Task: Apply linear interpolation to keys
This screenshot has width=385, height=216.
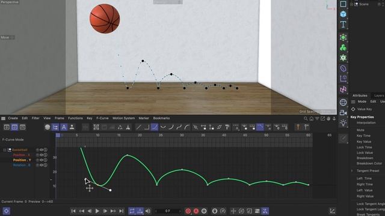Action: [x=139, y=127]
